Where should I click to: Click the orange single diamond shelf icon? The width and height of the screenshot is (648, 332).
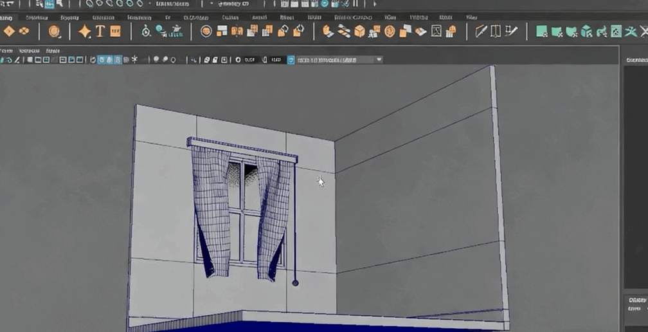tap(9, 31)
